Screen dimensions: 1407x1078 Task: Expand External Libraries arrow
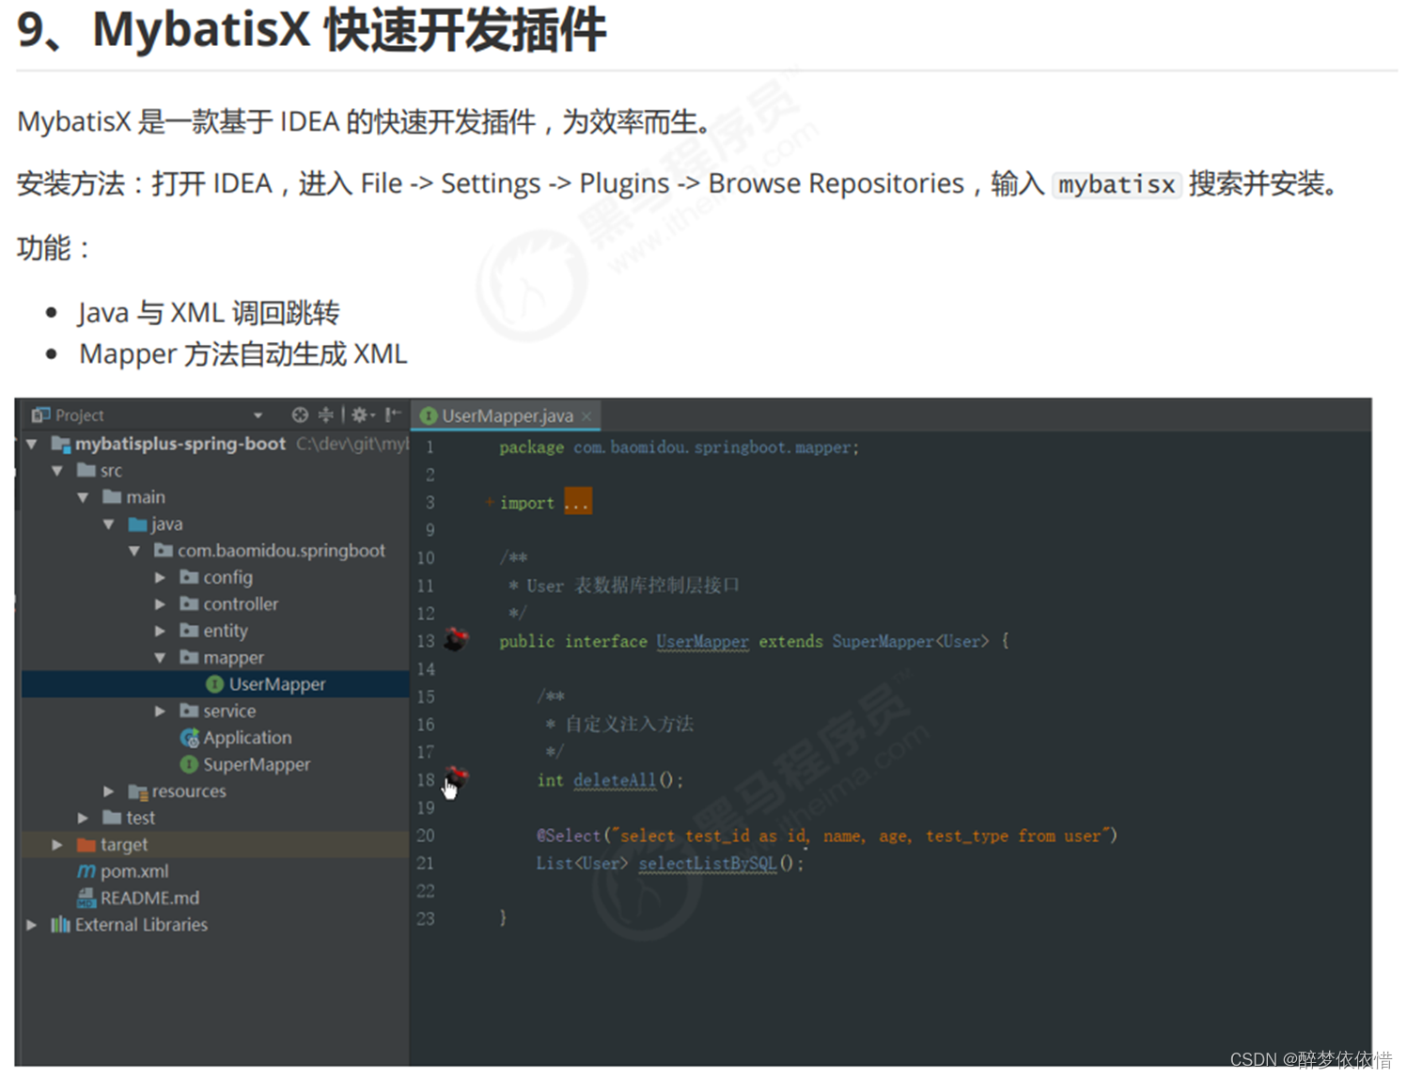coord(32,925)
